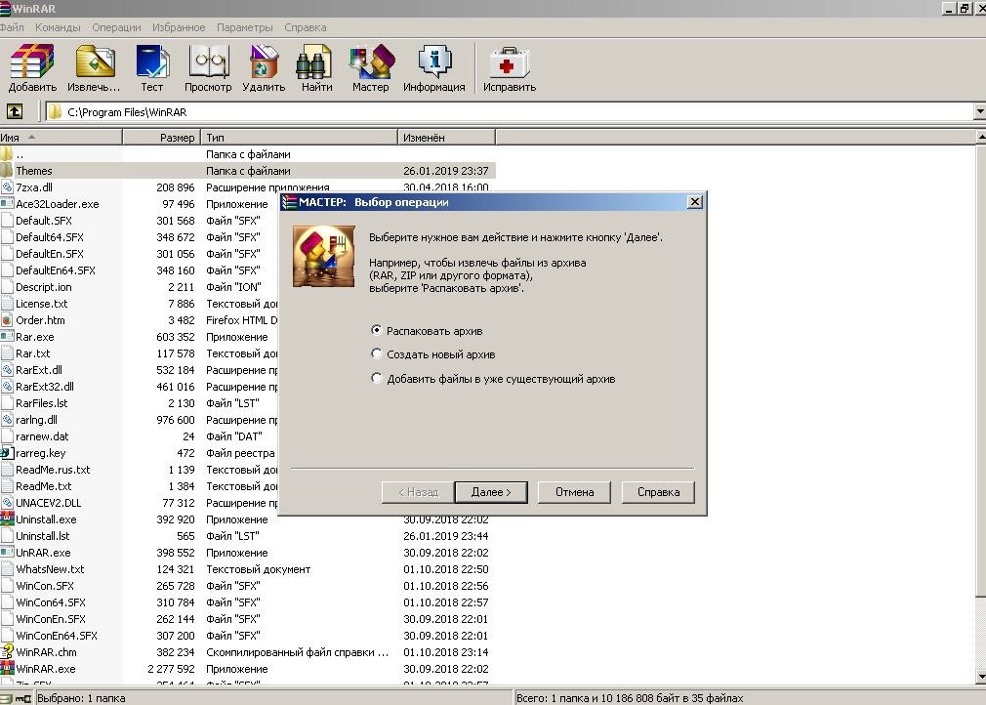Select the WhatsNew.txt file row
This screenshot has width=986, height=705.
248,569
